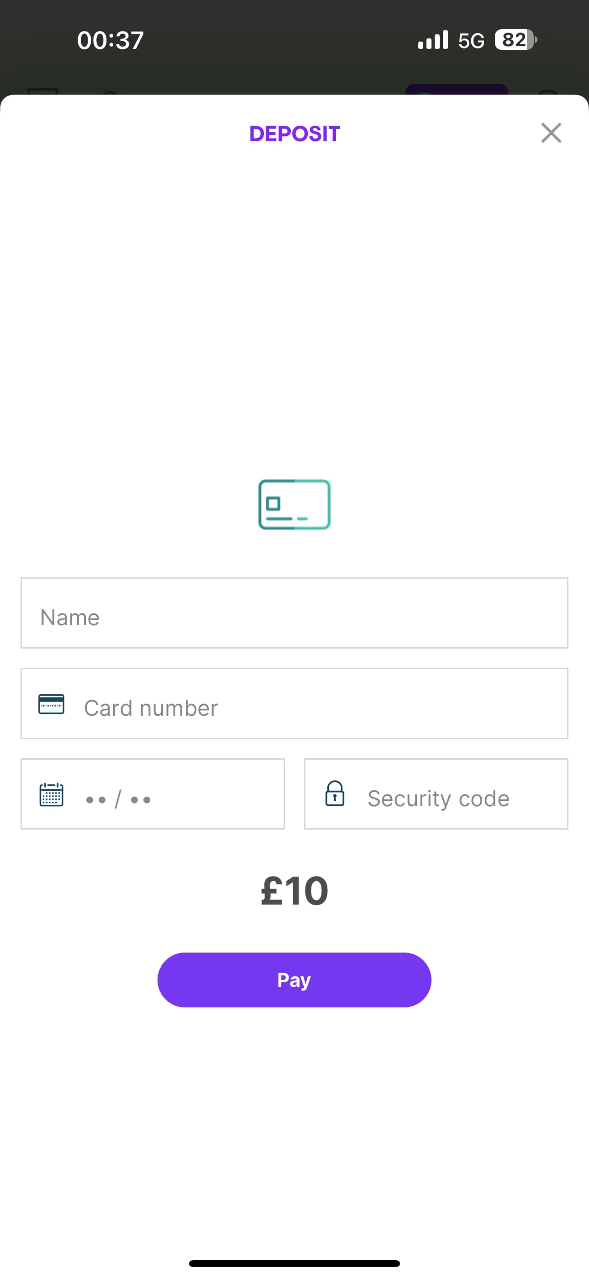
Task: Click the card icon inside the Card number field
Action: [x=51, y=704]
